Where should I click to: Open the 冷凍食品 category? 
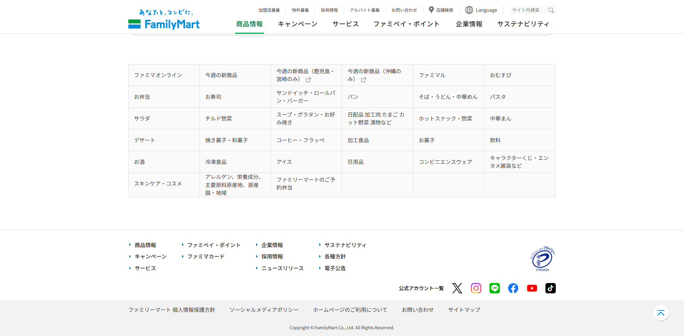pos(235,162)
